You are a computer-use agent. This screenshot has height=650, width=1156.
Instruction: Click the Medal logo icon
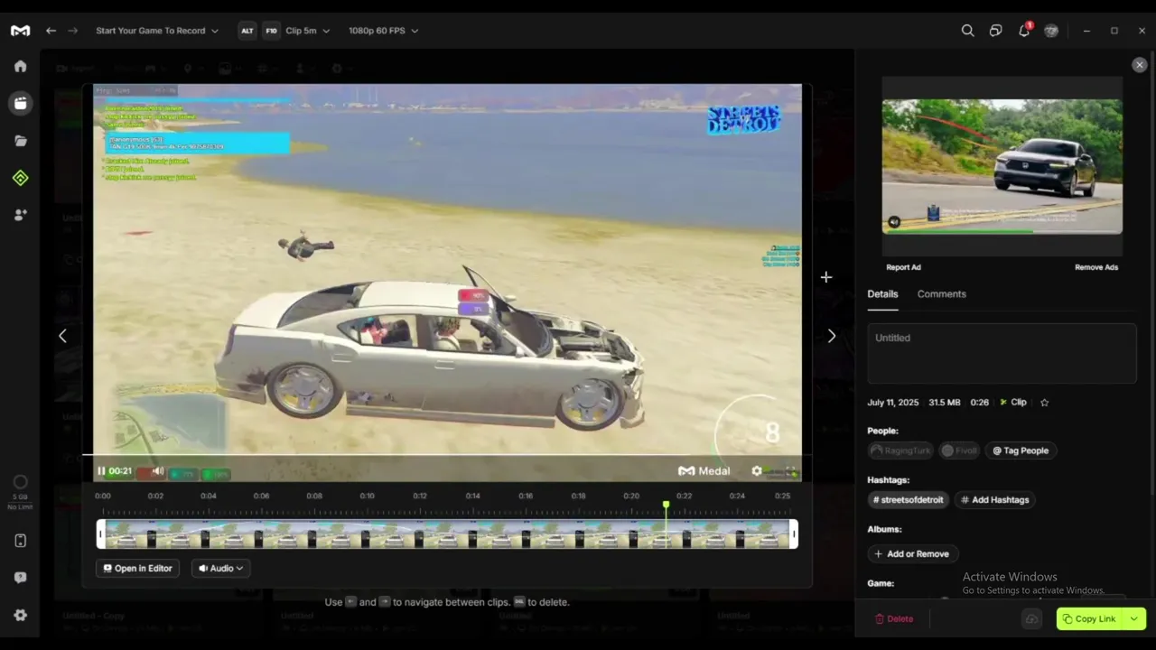[x=20, y=31]
